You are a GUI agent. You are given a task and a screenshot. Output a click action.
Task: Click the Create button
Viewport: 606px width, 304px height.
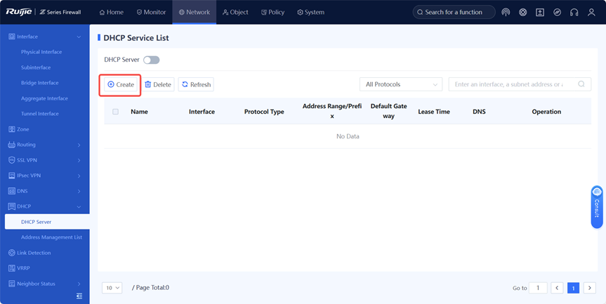[121, 84]
